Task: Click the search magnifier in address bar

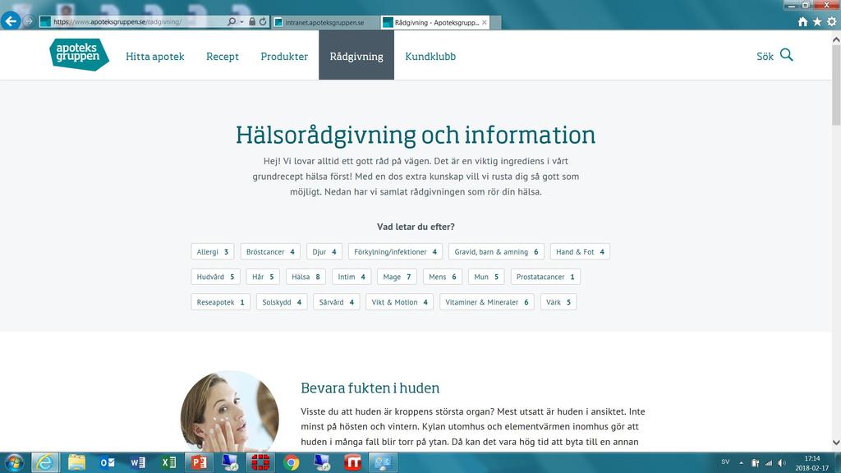Action: (231, 22)
